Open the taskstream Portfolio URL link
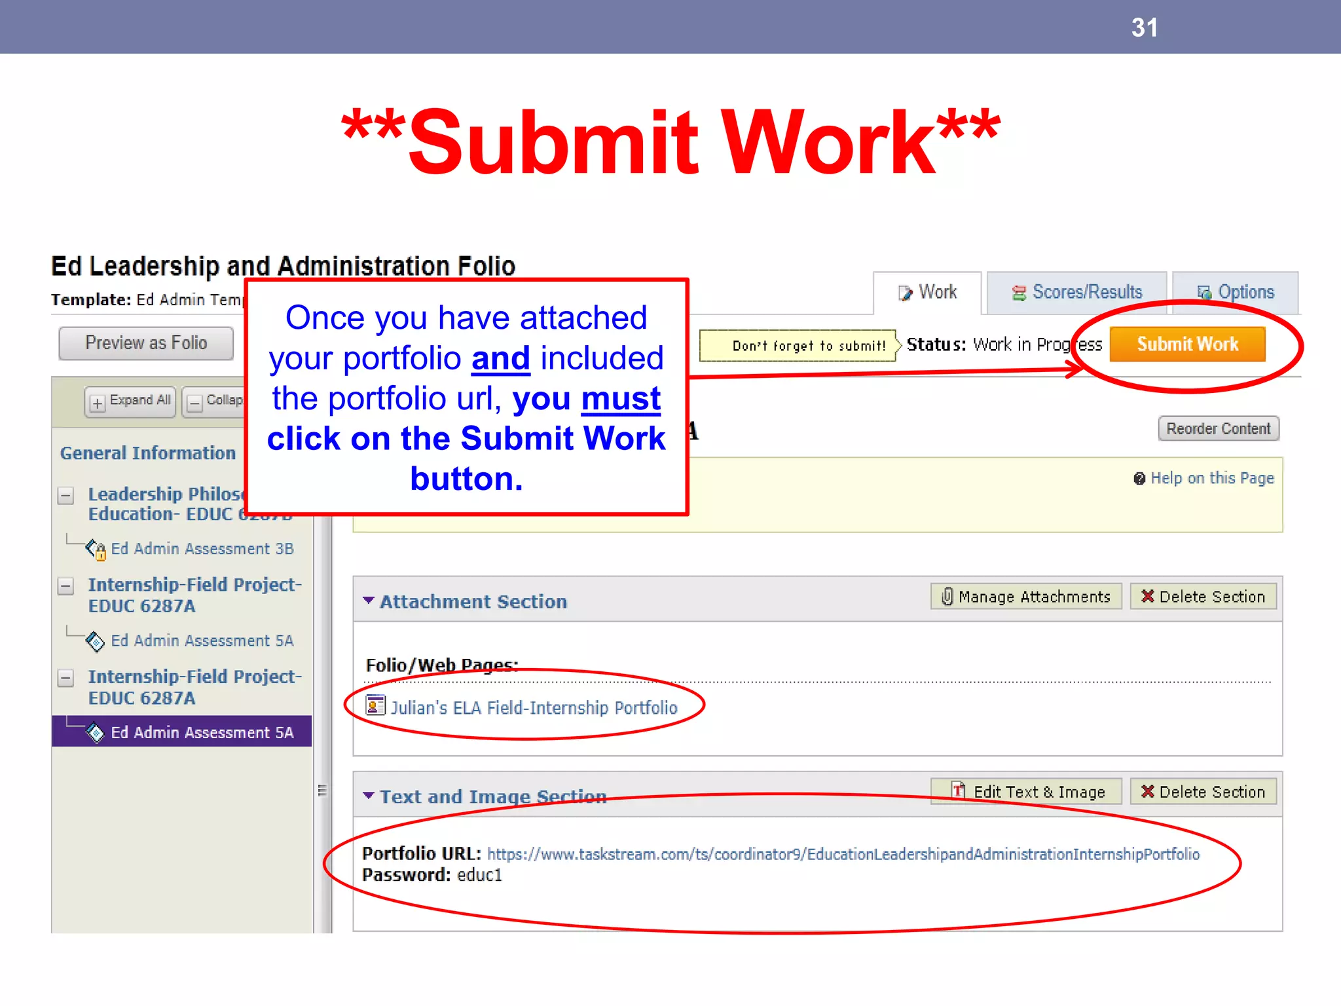 click(x=843, y=854)
